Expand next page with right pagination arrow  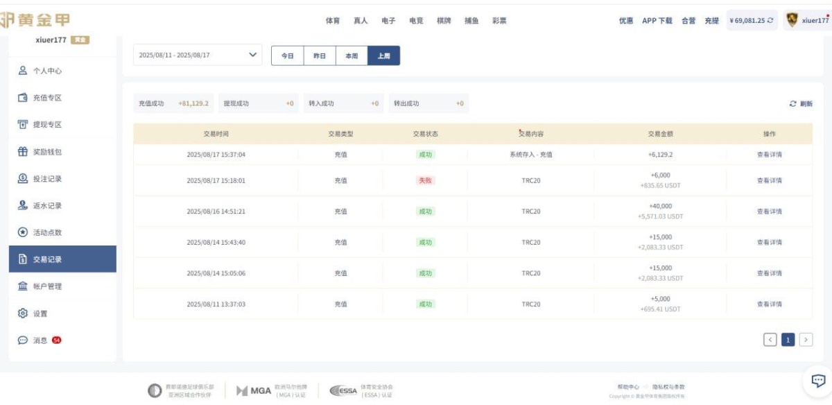coord(806,340)
